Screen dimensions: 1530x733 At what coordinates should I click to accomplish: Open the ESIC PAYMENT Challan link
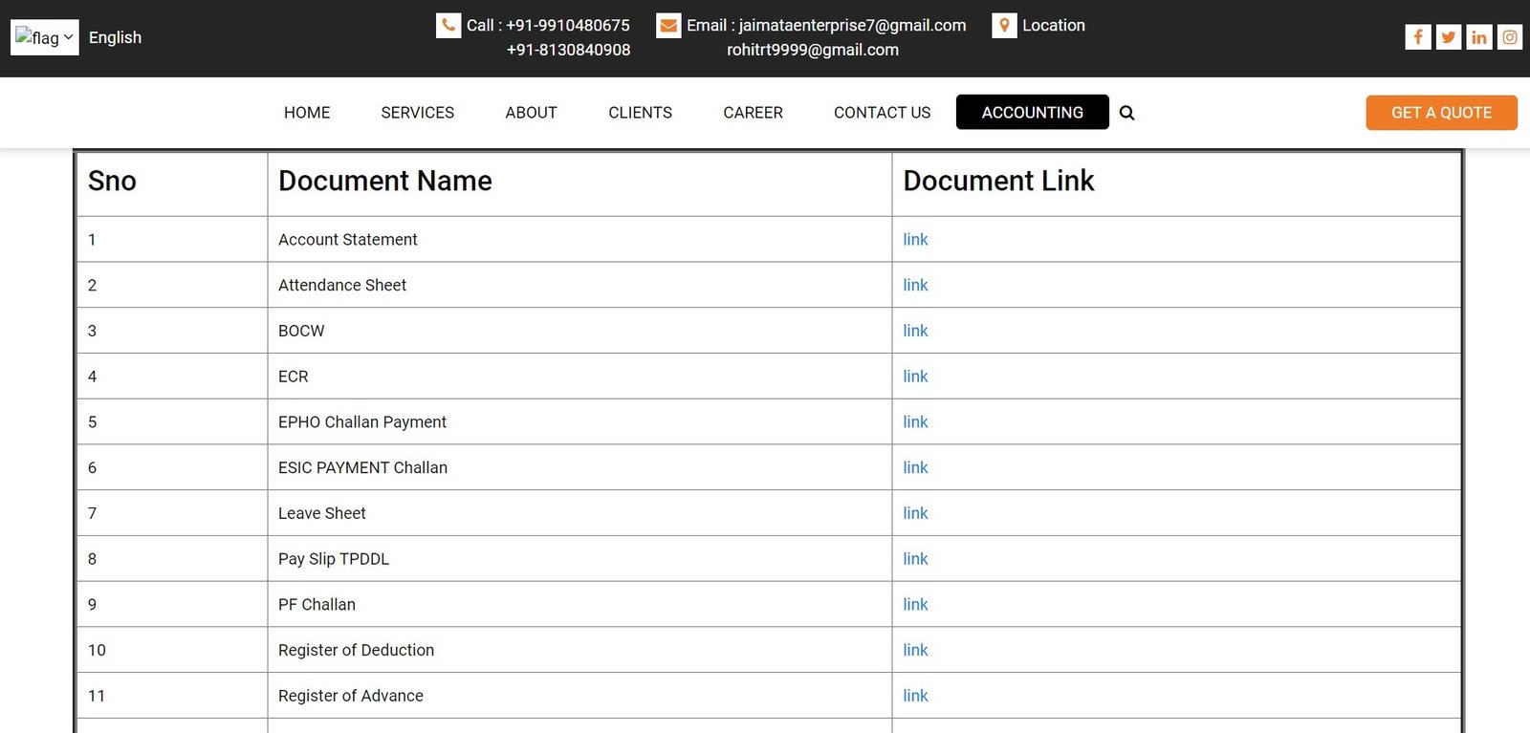coord(915,468)
